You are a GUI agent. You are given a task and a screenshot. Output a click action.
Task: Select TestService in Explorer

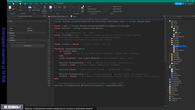tap(174, 101)
